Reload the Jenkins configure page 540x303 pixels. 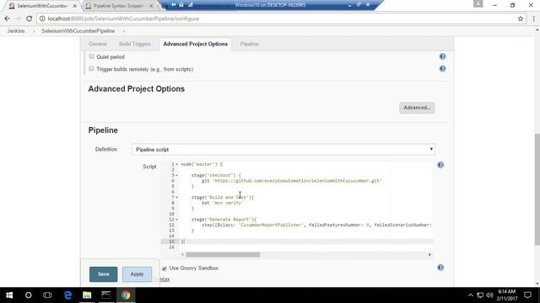click(x=30, y=19)
